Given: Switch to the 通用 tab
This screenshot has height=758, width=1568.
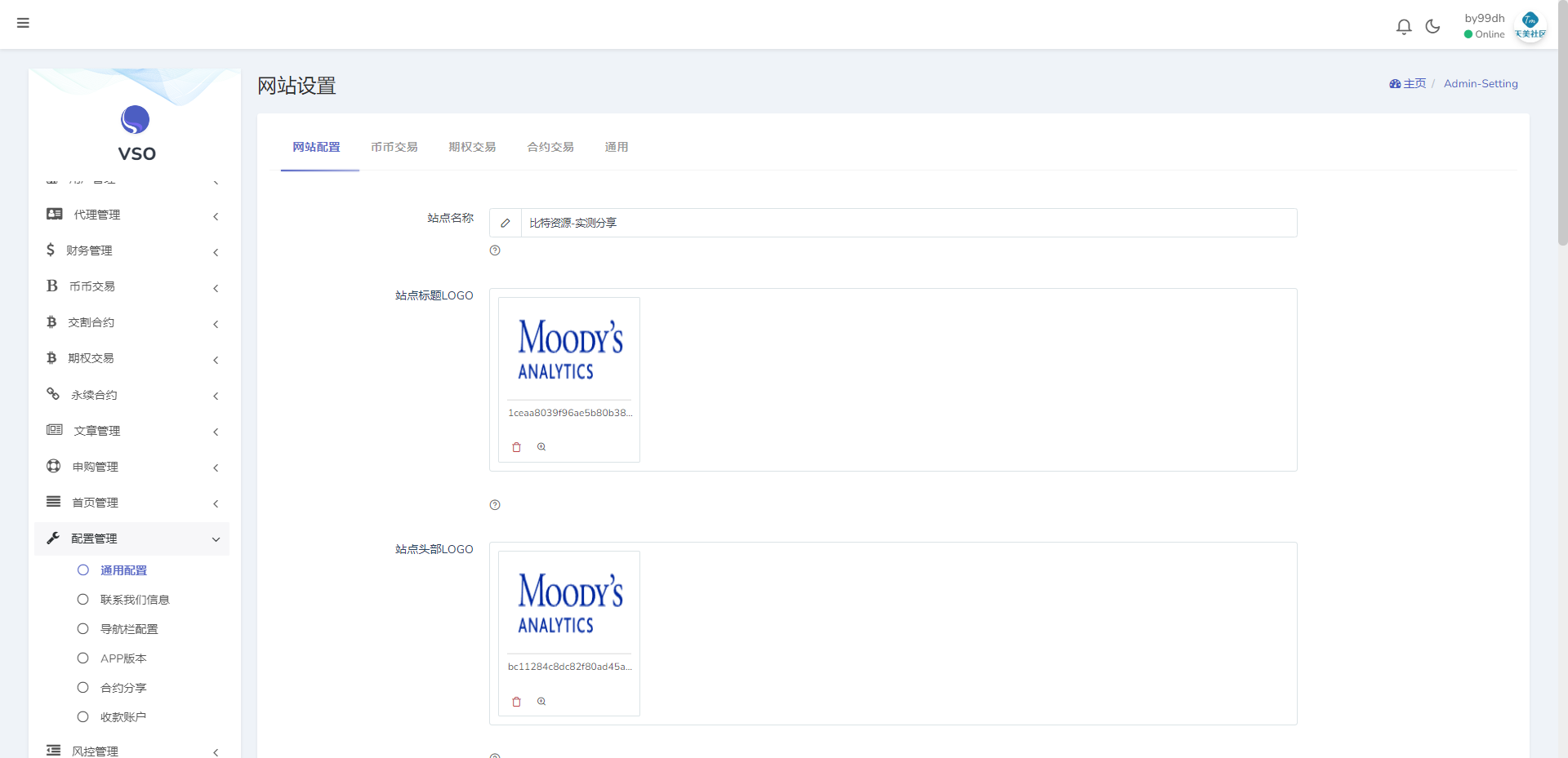Looking at the screenshot, I should 617,148.
